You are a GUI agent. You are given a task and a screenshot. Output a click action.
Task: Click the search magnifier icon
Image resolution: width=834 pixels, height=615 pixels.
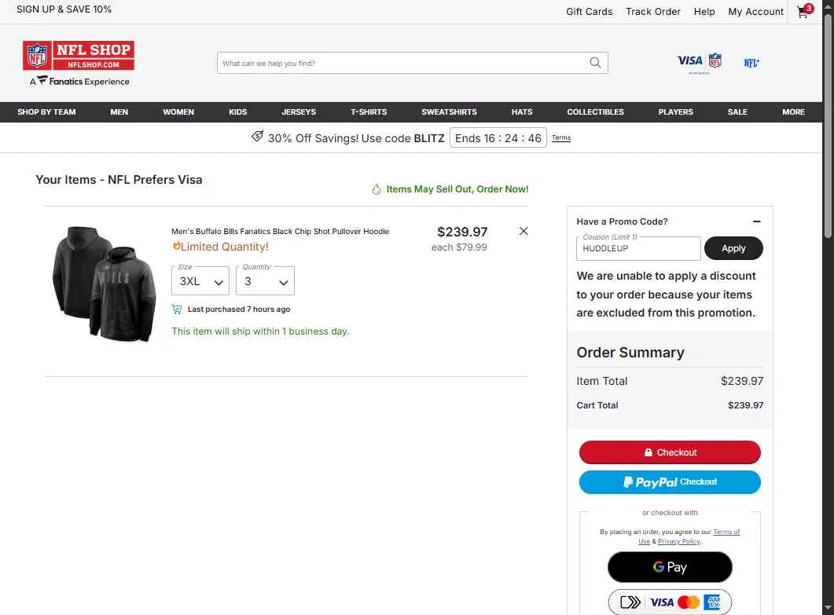pyautogui.click(x=595, y=63)
